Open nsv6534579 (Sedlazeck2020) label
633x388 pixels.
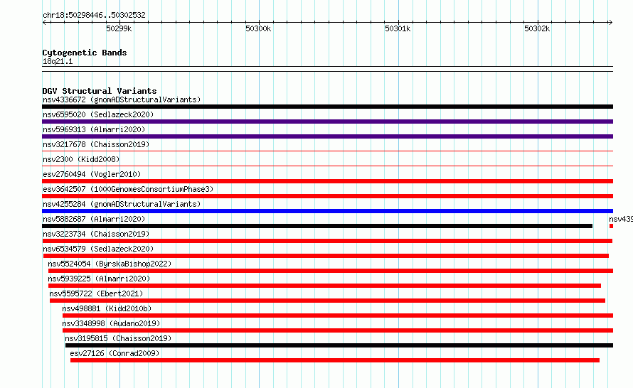[x=98, y=249]
